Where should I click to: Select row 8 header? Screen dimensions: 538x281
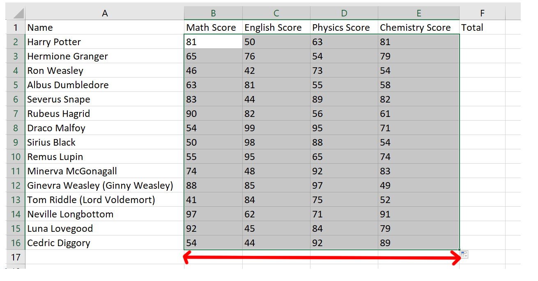click(x=16, y=128)
